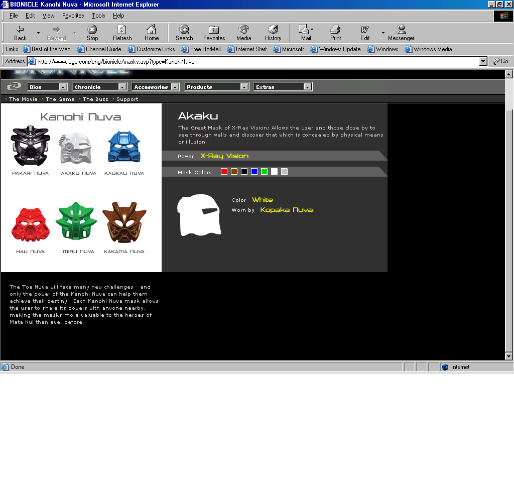This screenshot has width=514, height=502.
Task: Select the grey mask color swatch
Action: (284, 172)
